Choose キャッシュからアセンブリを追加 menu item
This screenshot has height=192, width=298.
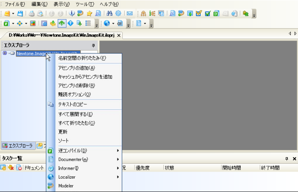click(84, 76)
